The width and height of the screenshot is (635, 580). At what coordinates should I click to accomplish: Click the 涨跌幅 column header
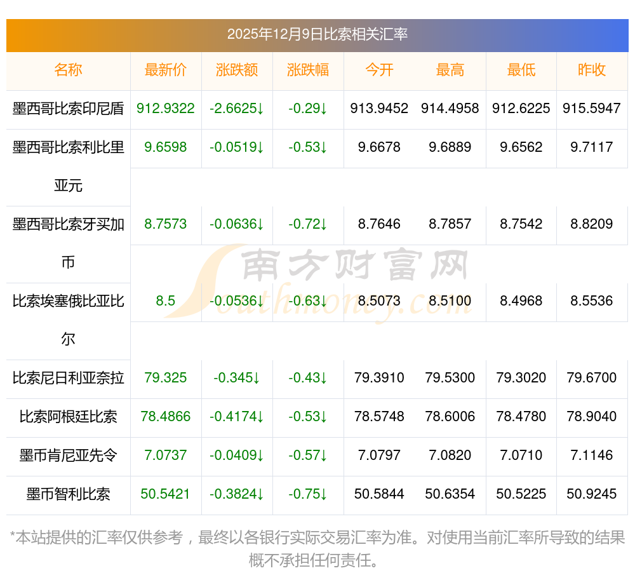(307, 71)
